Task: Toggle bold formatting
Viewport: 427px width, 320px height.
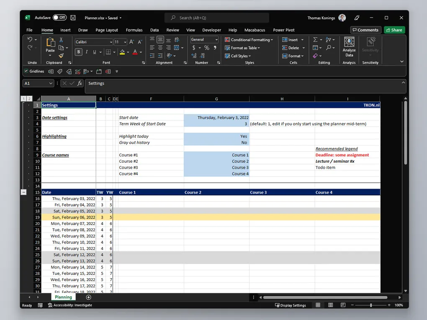Action: [x=79, y=51]
